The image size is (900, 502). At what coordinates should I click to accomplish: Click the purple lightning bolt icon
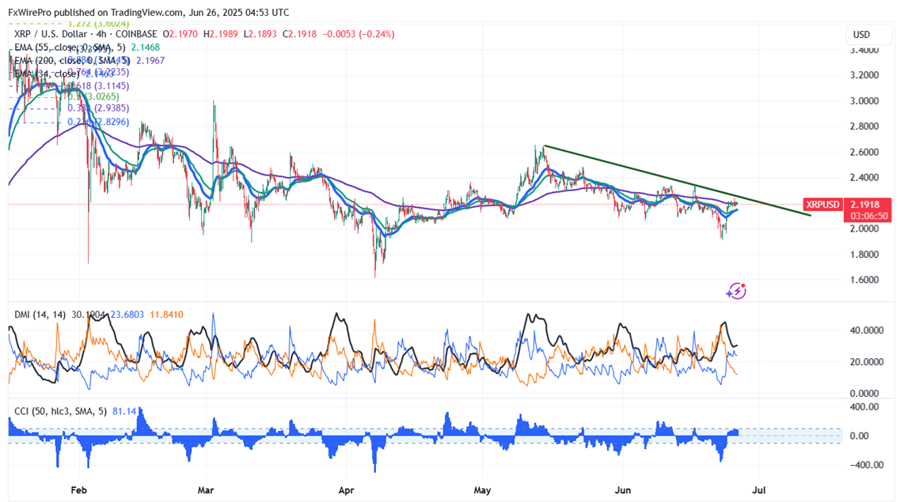pyautogui.click(x=737, y=291)
